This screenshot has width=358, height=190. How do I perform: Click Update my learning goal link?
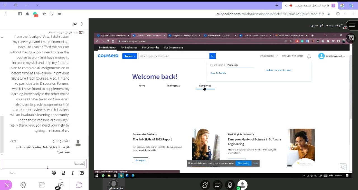278,70
